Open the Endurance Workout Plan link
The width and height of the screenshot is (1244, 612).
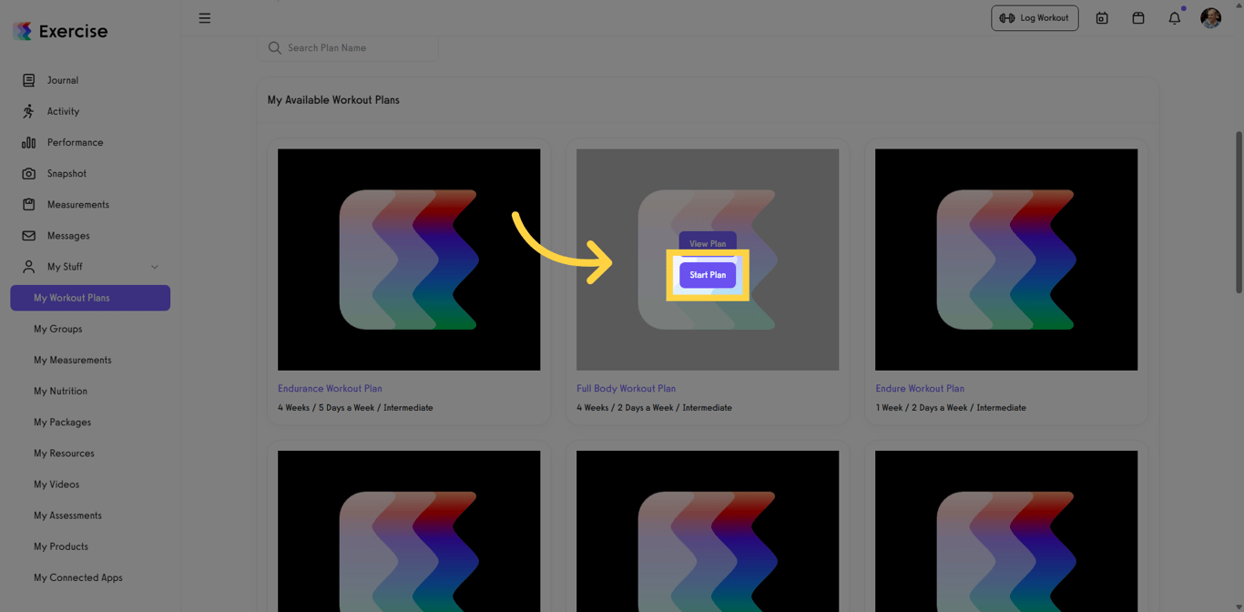coord(330,388)
